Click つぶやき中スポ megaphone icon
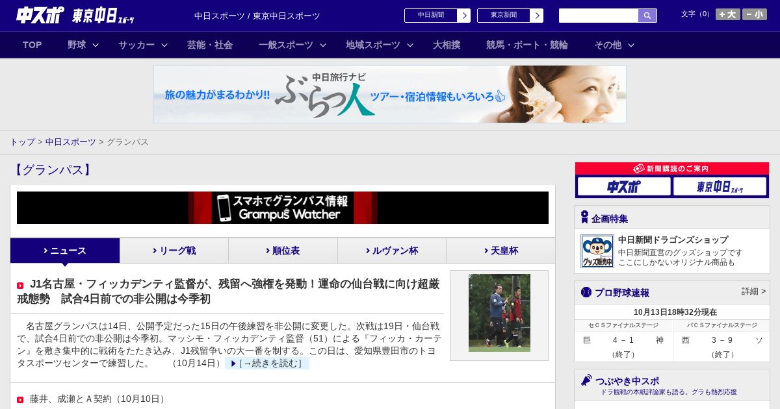Image resolution: width=780 pixels, height=409 pixels. point(586,380)
